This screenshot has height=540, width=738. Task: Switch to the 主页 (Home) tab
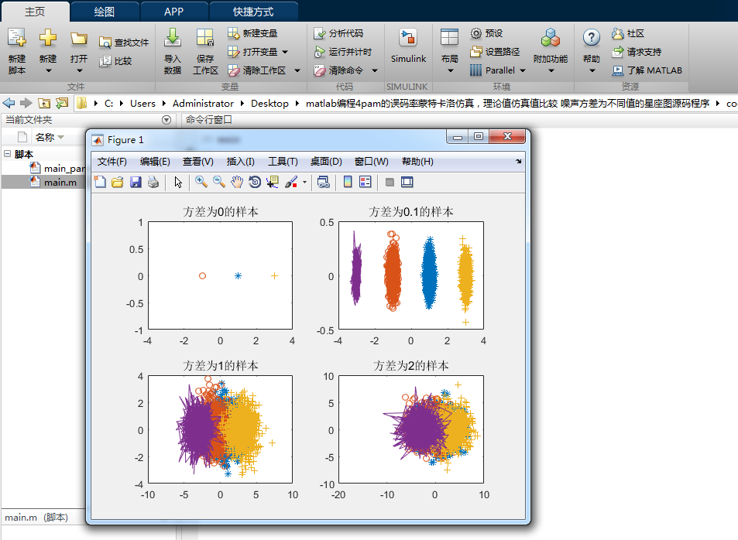(35, 12)
